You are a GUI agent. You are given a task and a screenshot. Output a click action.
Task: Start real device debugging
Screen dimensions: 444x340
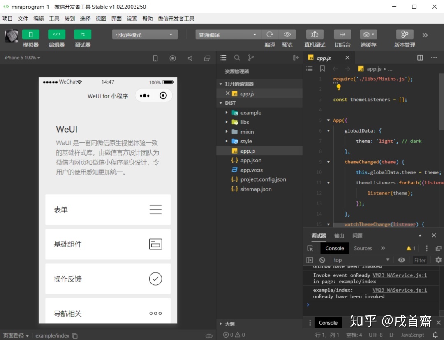click(314, 34)
